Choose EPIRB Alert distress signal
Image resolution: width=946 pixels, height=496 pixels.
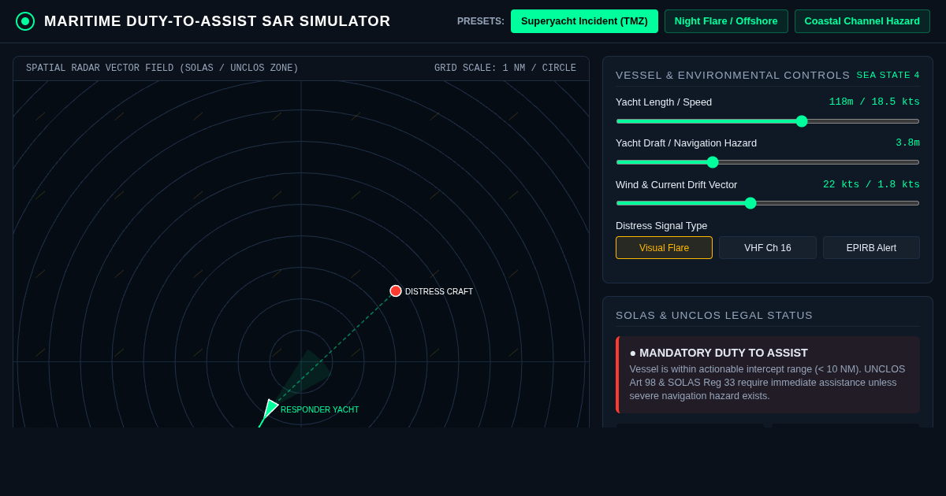(x=871, y=248)
